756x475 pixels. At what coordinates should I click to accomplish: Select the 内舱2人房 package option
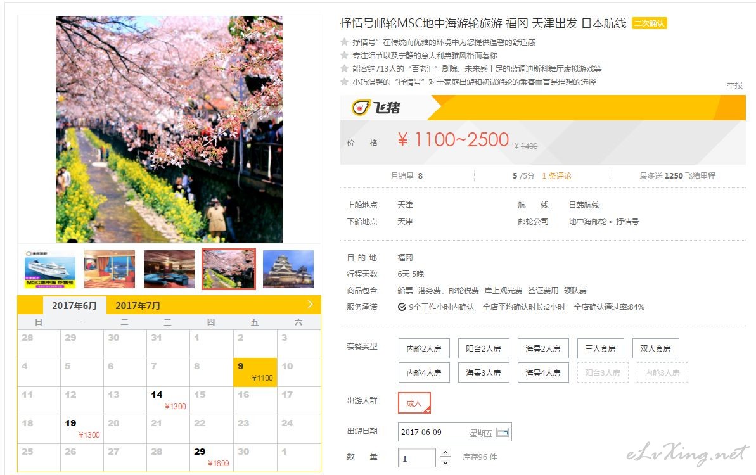coord(424,348)
